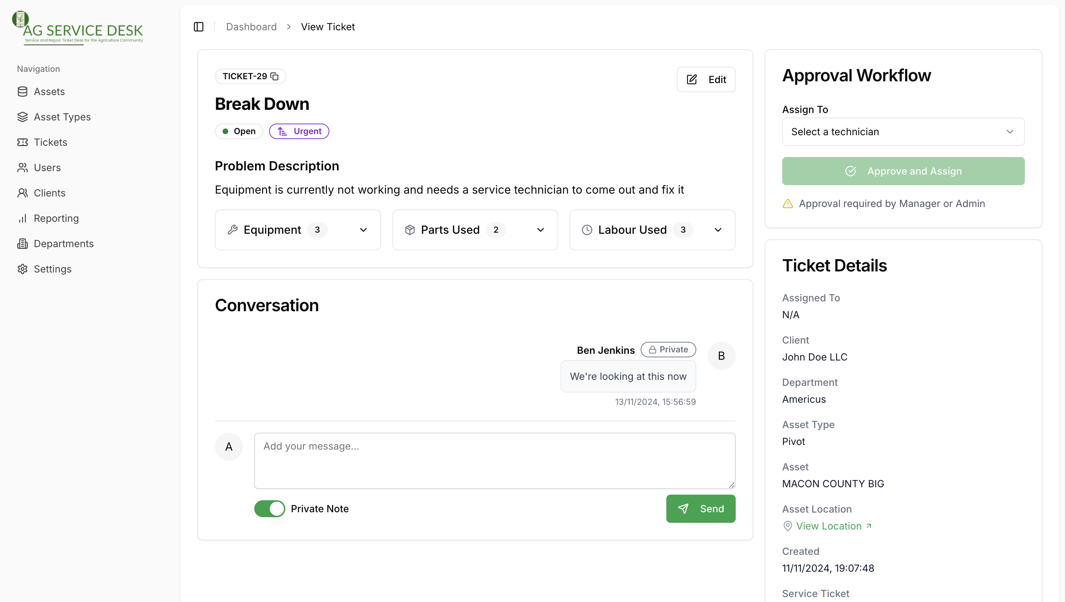Click the copy ticket ID icon next to TICKET-29
Screen dimensions: 1065x602
[x=275, y=76]
